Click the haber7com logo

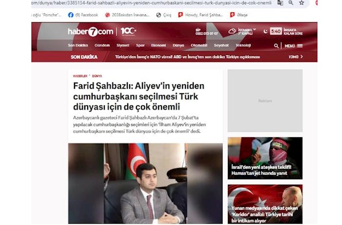click(x=91, y=32)
